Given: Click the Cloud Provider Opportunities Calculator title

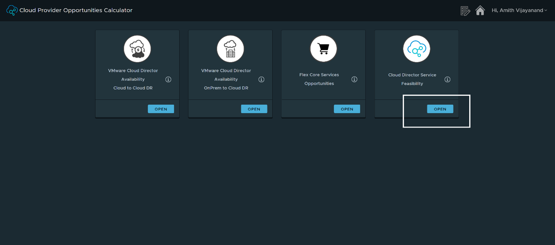Looking at the screenshot, I should 76,10.
